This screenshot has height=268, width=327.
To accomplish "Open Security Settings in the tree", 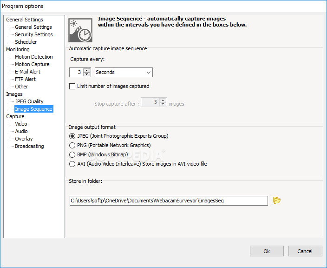I will point(34,34).
